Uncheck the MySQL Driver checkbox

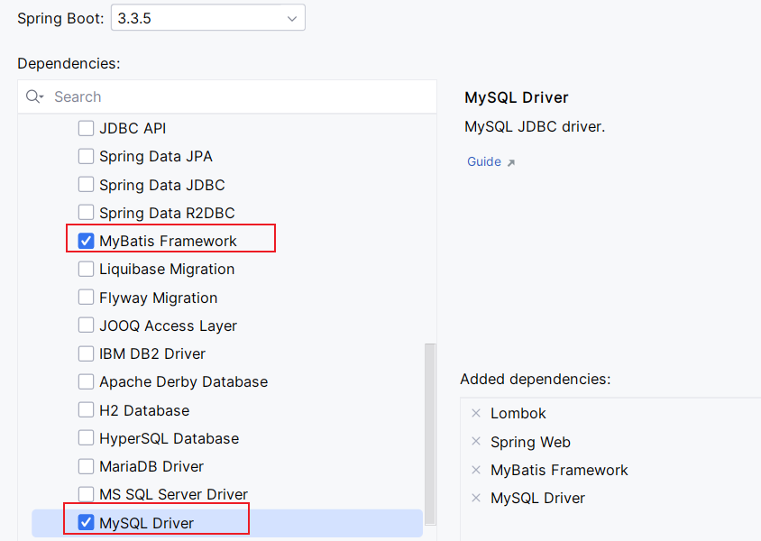(x=87, y=522)
